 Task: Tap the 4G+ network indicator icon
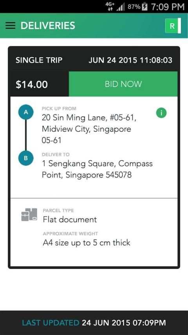coord(110,7)
